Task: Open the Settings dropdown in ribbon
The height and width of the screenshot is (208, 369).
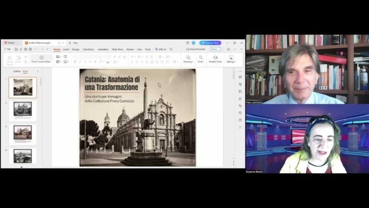Action: click(x=231, y=59)
